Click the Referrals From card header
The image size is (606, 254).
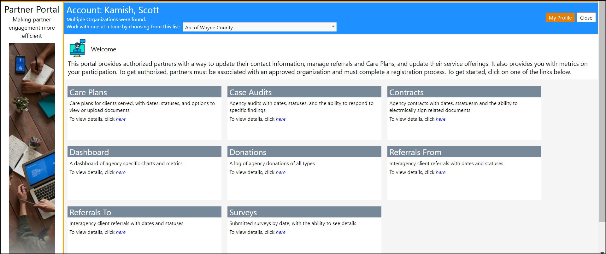464,152
